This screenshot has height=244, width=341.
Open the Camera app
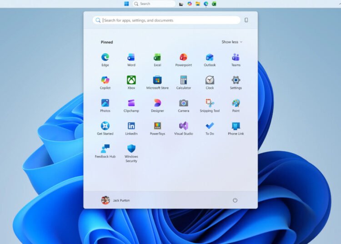click(184, 105)
